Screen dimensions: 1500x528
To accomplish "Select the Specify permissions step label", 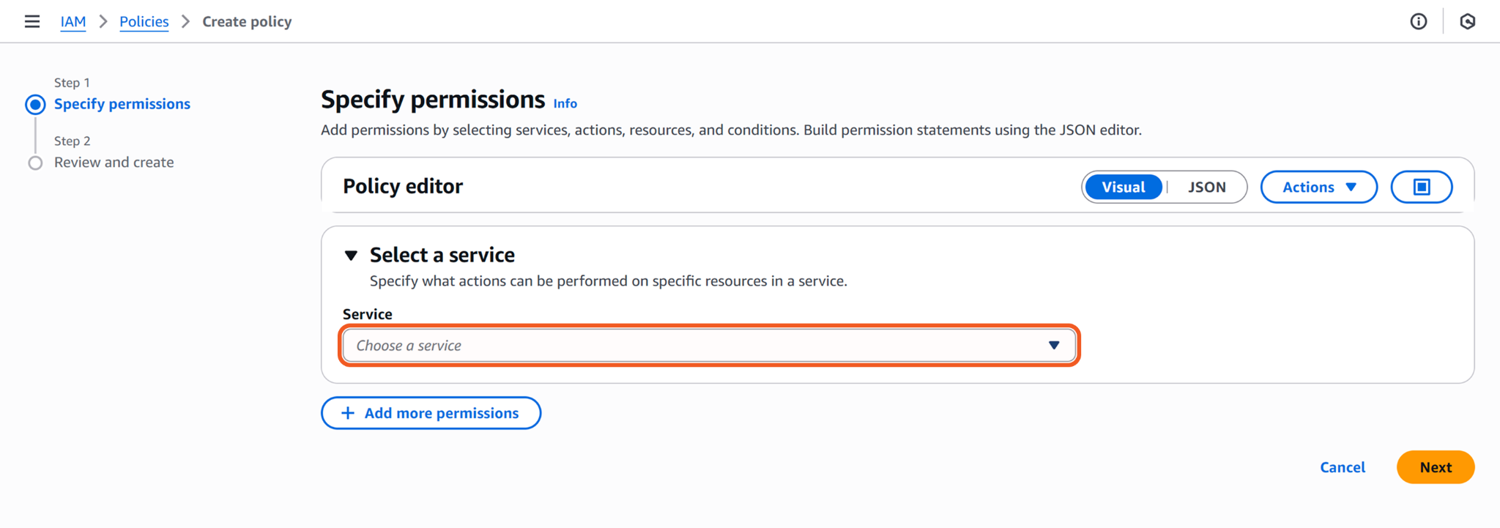I will pyautogui.click(x=122, y=104).
